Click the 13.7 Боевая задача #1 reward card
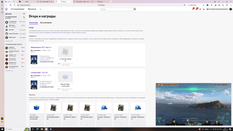 point(65,54)
